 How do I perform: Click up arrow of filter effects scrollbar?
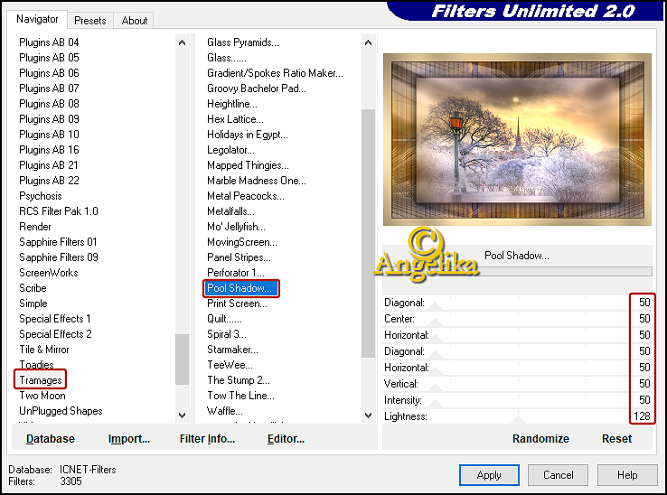click(369, 42)
